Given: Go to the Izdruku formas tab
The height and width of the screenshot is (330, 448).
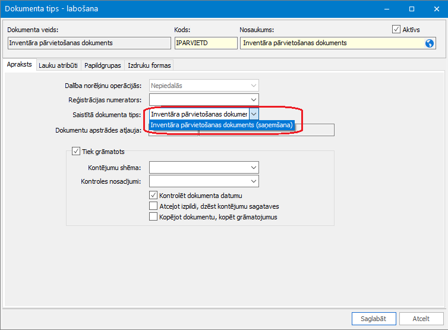Looking at the screenshot, I should [x=149, y=65].
